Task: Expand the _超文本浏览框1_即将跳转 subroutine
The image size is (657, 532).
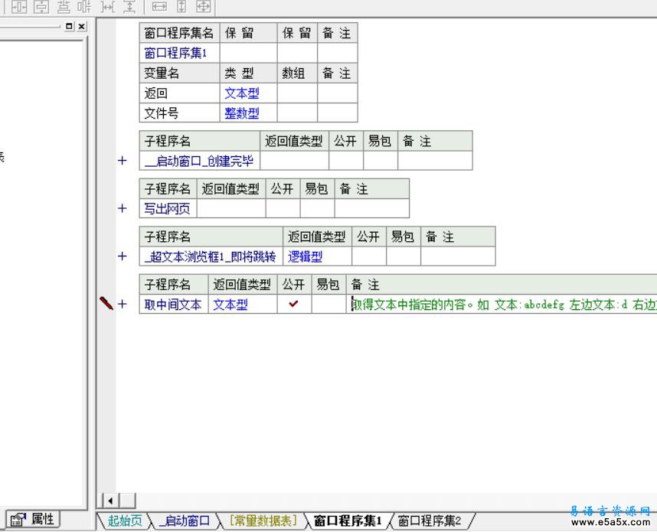Action: point(122,256)
